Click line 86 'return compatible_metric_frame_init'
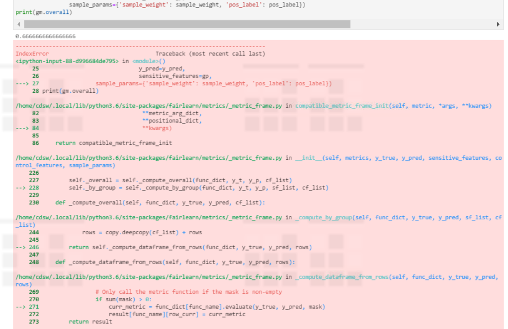 click(114, 143)
